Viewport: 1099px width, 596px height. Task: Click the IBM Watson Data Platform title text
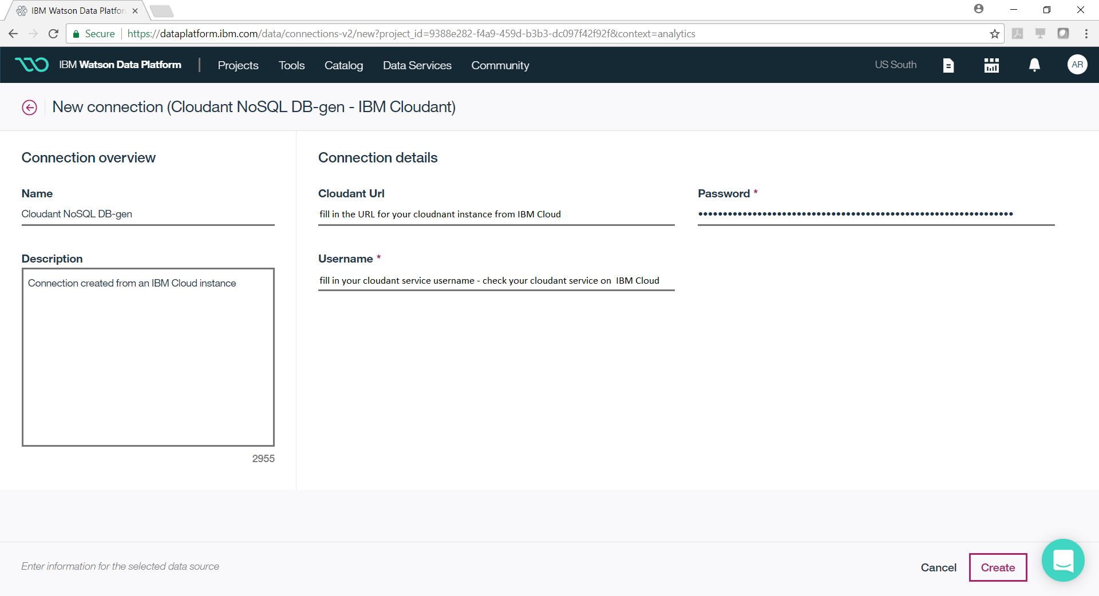[120, 65]
